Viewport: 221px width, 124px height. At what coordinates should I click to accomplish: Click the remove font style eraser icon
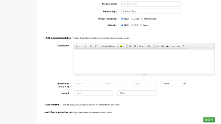(96, 46)
